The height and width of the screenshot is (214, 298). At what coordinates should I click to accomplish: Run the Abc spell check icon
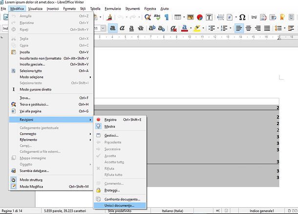click(157, 17)
